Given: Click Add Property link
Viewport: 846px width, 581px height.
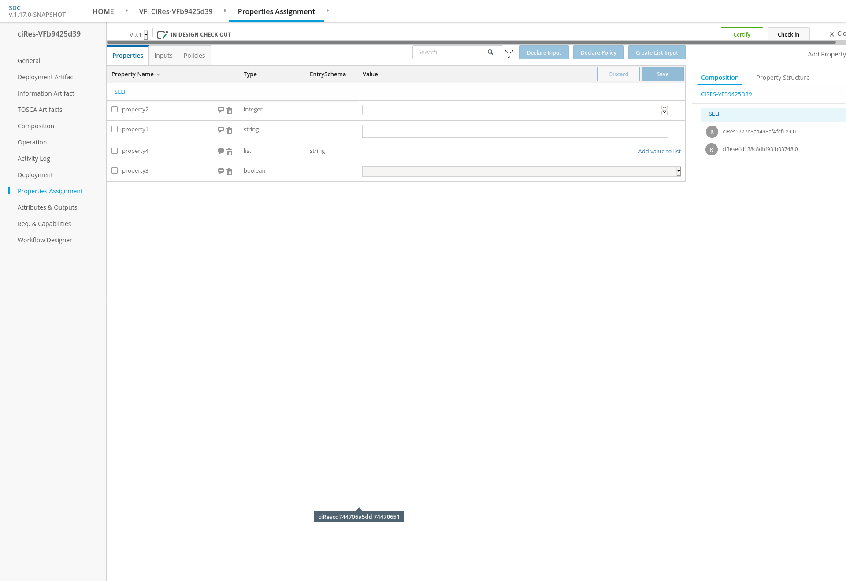Looking at the screenshot, I should click(x=827, y=54).
